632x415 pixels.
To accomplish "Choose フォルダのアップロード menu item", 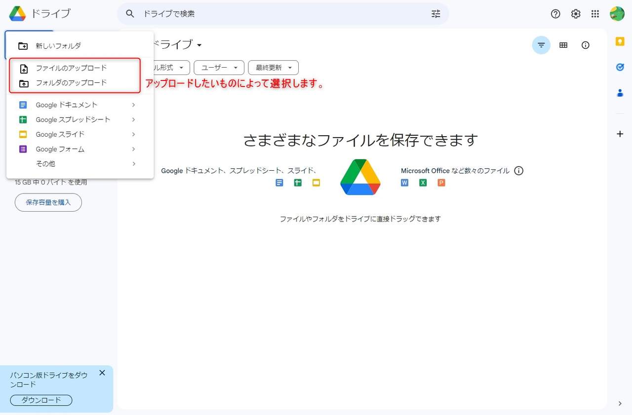I will [80, 83].
